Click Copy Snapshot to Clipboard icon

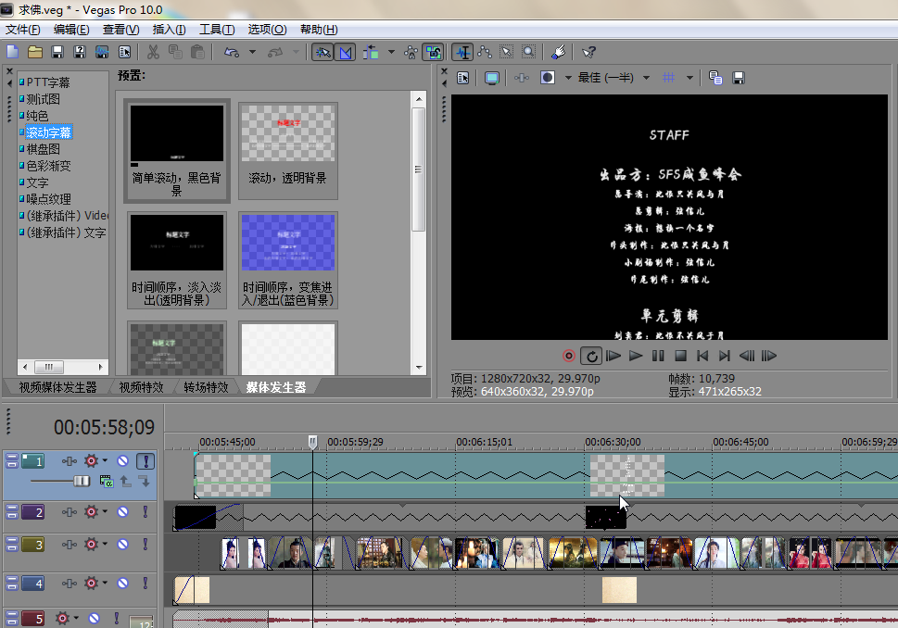pyautogui.click(x=715, y=77)
